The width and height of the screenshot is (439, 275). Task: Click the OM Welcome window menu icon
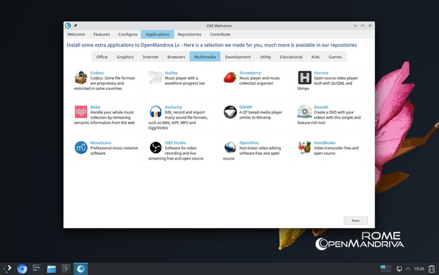tap(68, 26)
